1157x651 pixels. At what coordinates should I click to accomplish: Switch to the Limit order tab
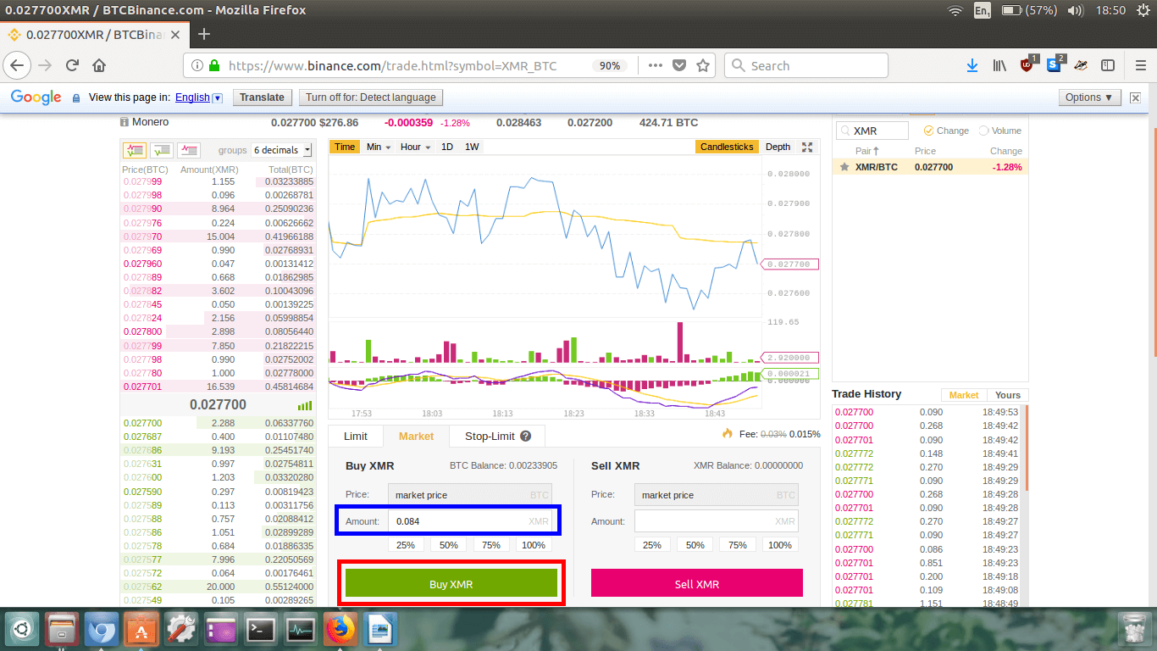coord(356,436)
